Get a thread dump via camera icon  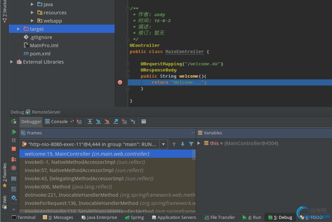14,179
